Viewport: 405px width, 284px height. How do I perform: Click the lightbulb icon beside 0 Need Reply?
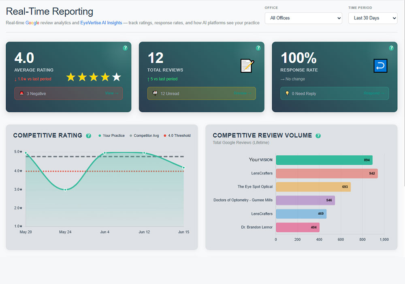287,93
